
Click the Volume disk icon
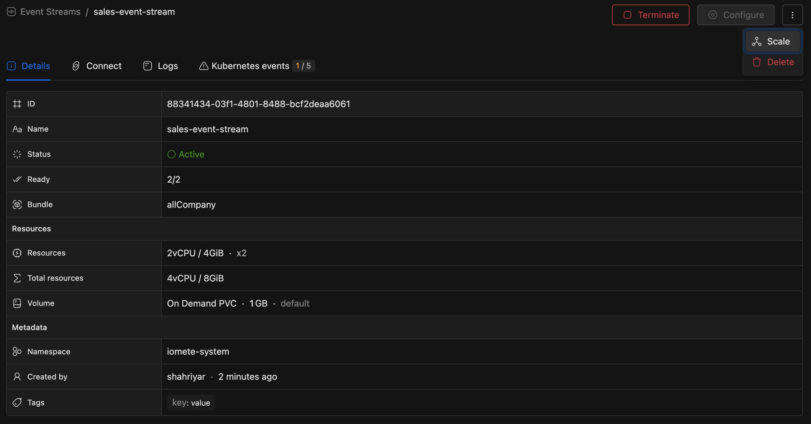click(17, 303)
